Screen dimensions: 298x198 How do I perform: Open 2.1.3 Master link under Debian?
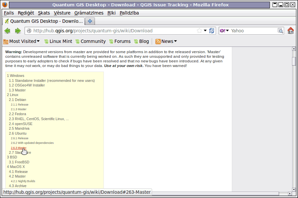point(19,109)
